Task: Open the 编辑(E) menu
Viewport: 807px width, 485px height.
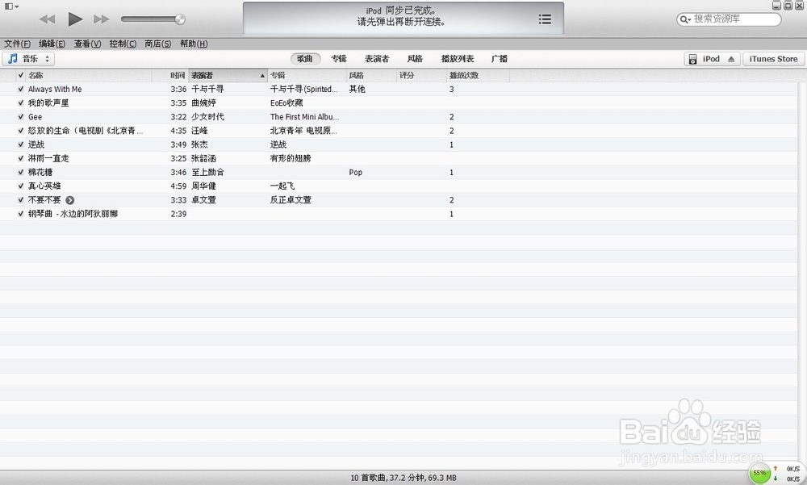Action: (52, 44)
